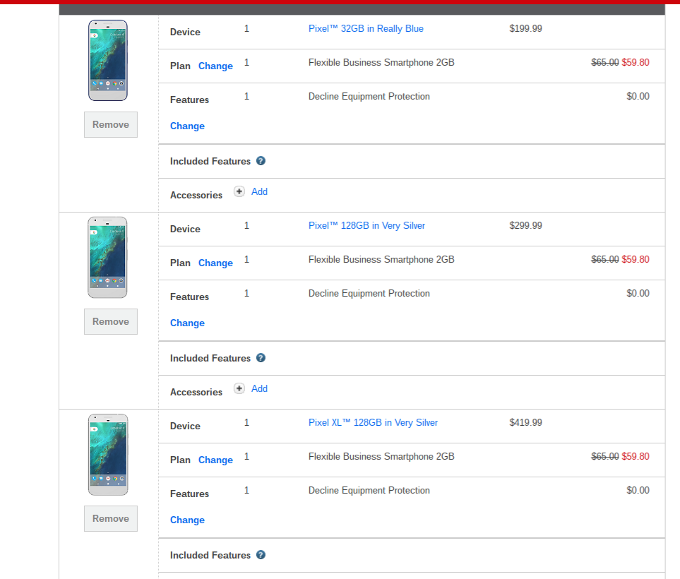Change features for Pixel 32GB Really Blue
The image size is (680, 579).
(x=187, y=126)
